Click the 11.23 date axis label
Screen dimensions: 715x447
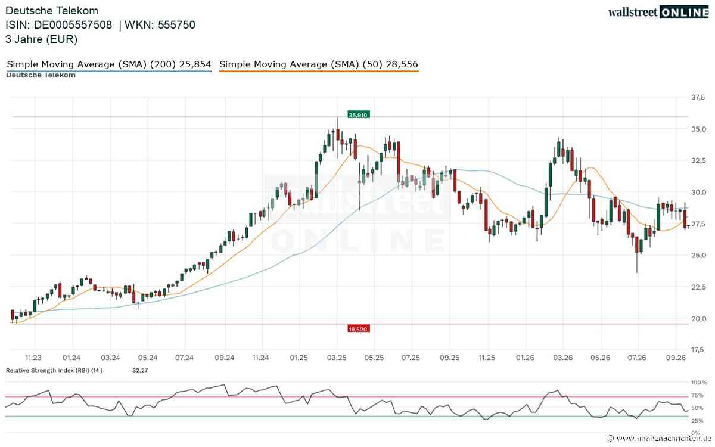(x=34, y=358)
